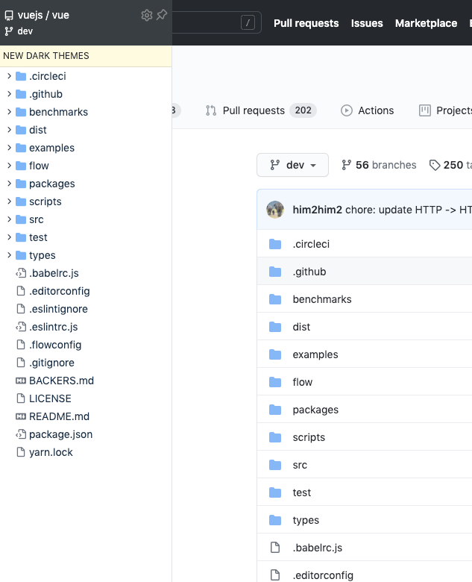
Task: Open the Octotree settings gear
Action: click(x=147, y=15)
